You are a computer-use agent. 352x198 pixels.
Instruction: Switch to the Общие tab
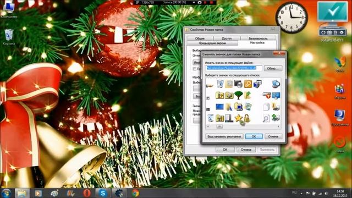[200, 38]
